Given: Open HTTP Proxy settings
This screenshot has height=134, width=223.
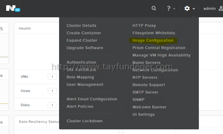Looking at the screenshot, I should coord(144,26).
